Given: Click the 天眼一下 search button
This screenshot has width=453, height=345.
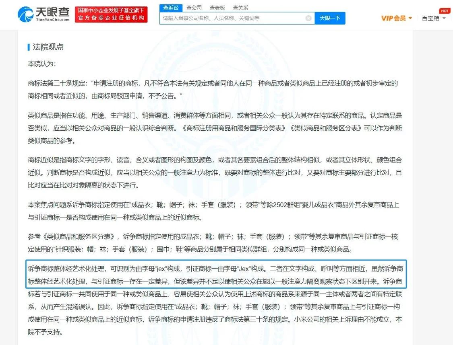Looking at the screenshot, I should pos(330,18).
